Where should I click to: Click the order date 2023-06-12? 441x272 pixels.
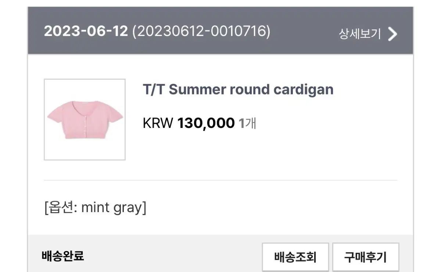point(86,31)
